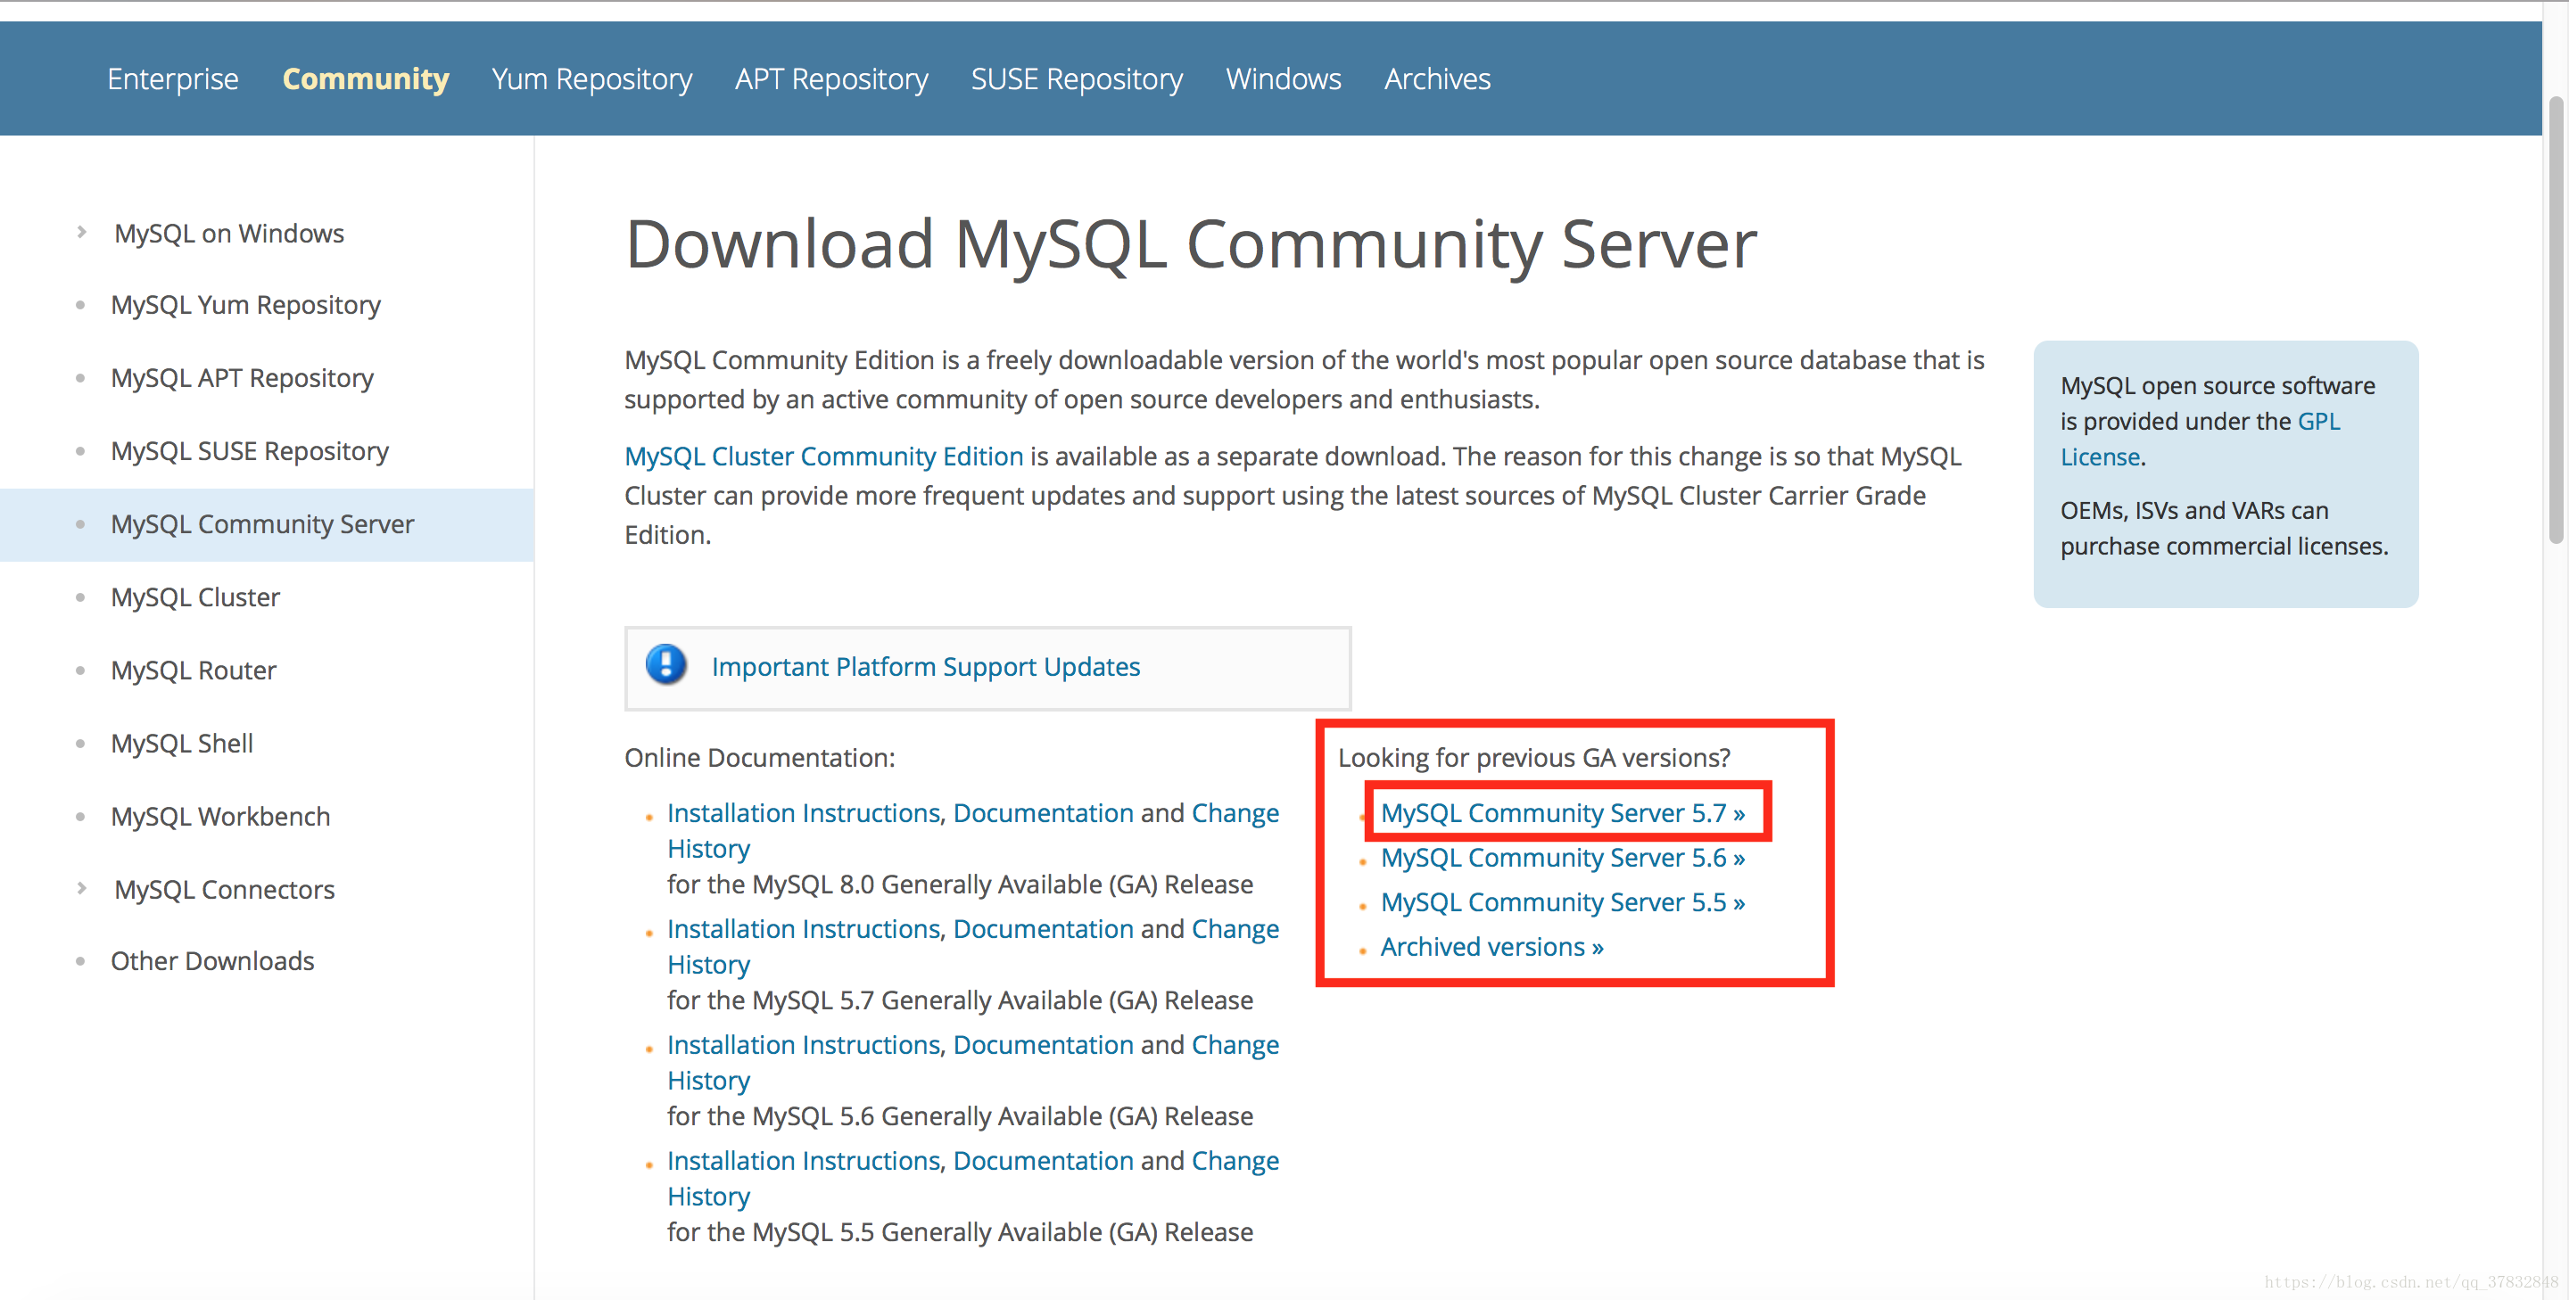Open Important Platform Support Updates link
The width and height of the screenshot is (2569, 1300).
tap(926, 666)
